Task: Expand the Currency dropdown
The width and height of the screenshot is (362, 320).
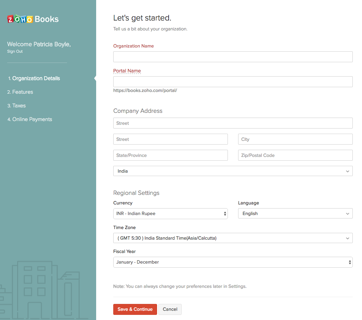Action: (170, 214)
